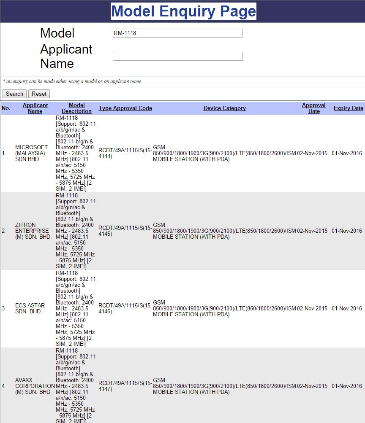This screenshot has height=423, width=365.
Task: Select the Model Enquiry Page title
Action: 183,11
